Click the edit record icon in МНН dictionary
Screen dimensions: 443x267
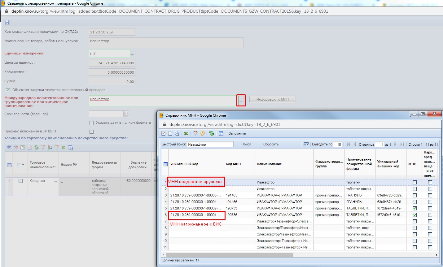[x=164, y=133]
